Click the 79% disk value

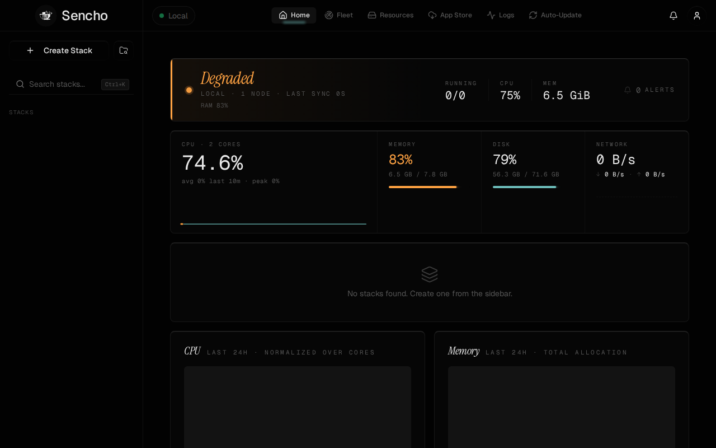(505, 160)
